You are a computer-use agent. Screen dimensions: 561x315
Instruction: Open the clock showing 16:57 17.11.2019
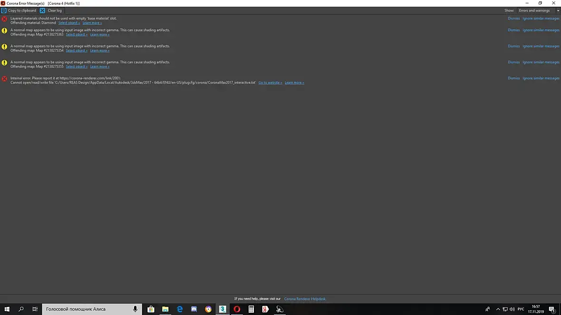536,309
